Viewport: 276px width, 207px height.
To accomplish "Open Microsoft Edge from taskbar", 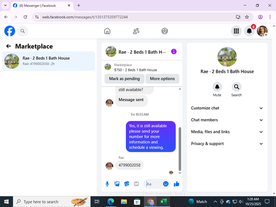I will 110,201.
